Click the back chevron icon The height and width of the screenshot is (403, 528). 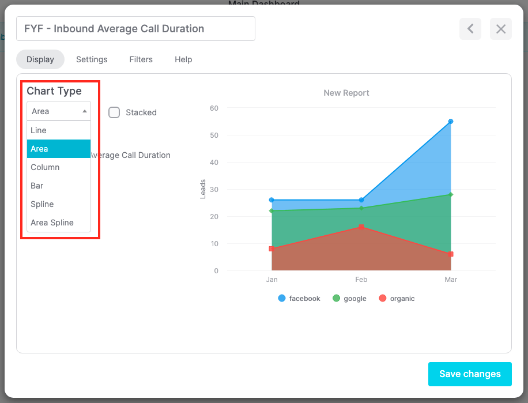[x=470, y=29]
